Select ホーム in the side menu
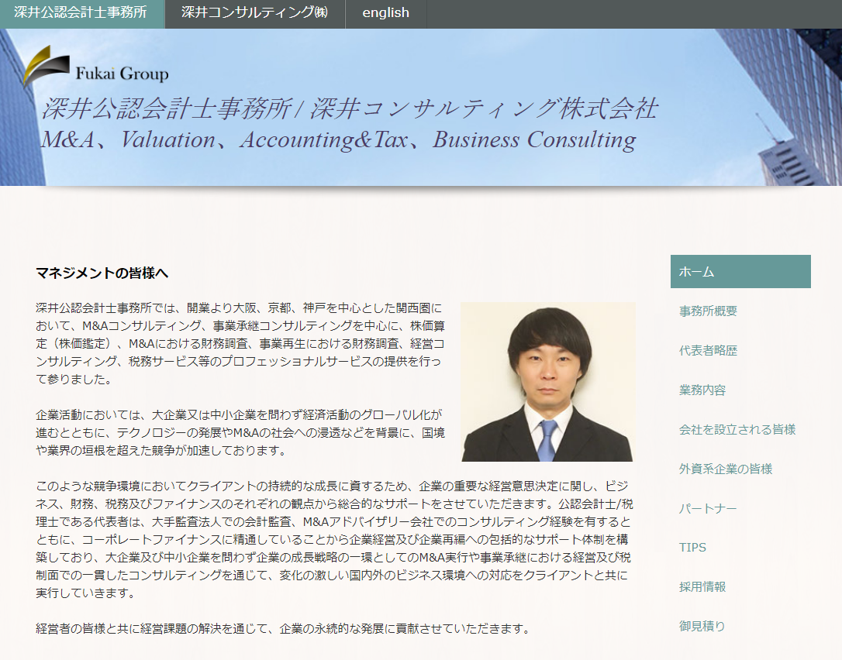Image resolution: width=842 pixels, height=660 pixels. tap(740, 272)
